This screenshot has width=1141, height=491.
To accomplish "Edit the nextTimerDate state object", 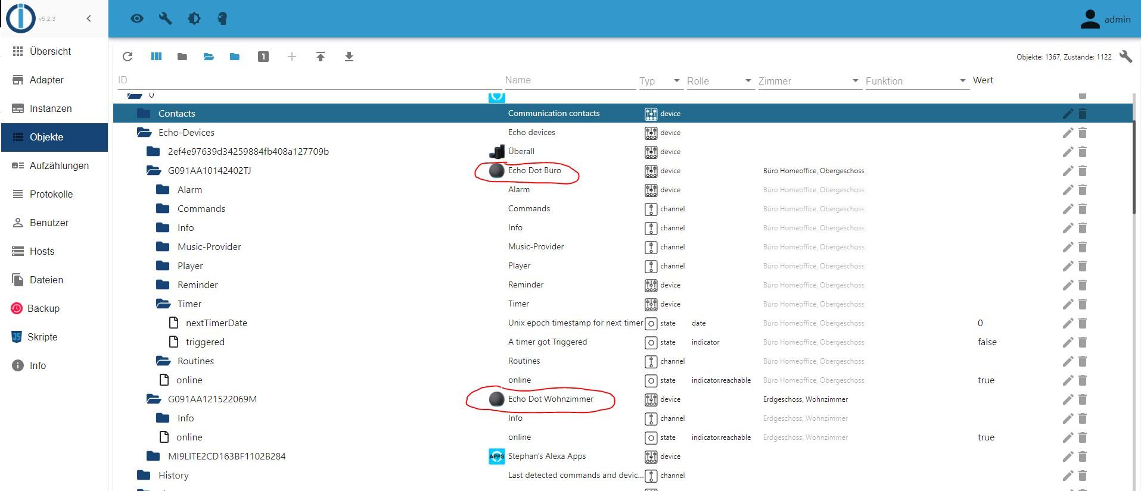I will (1068, 323).
